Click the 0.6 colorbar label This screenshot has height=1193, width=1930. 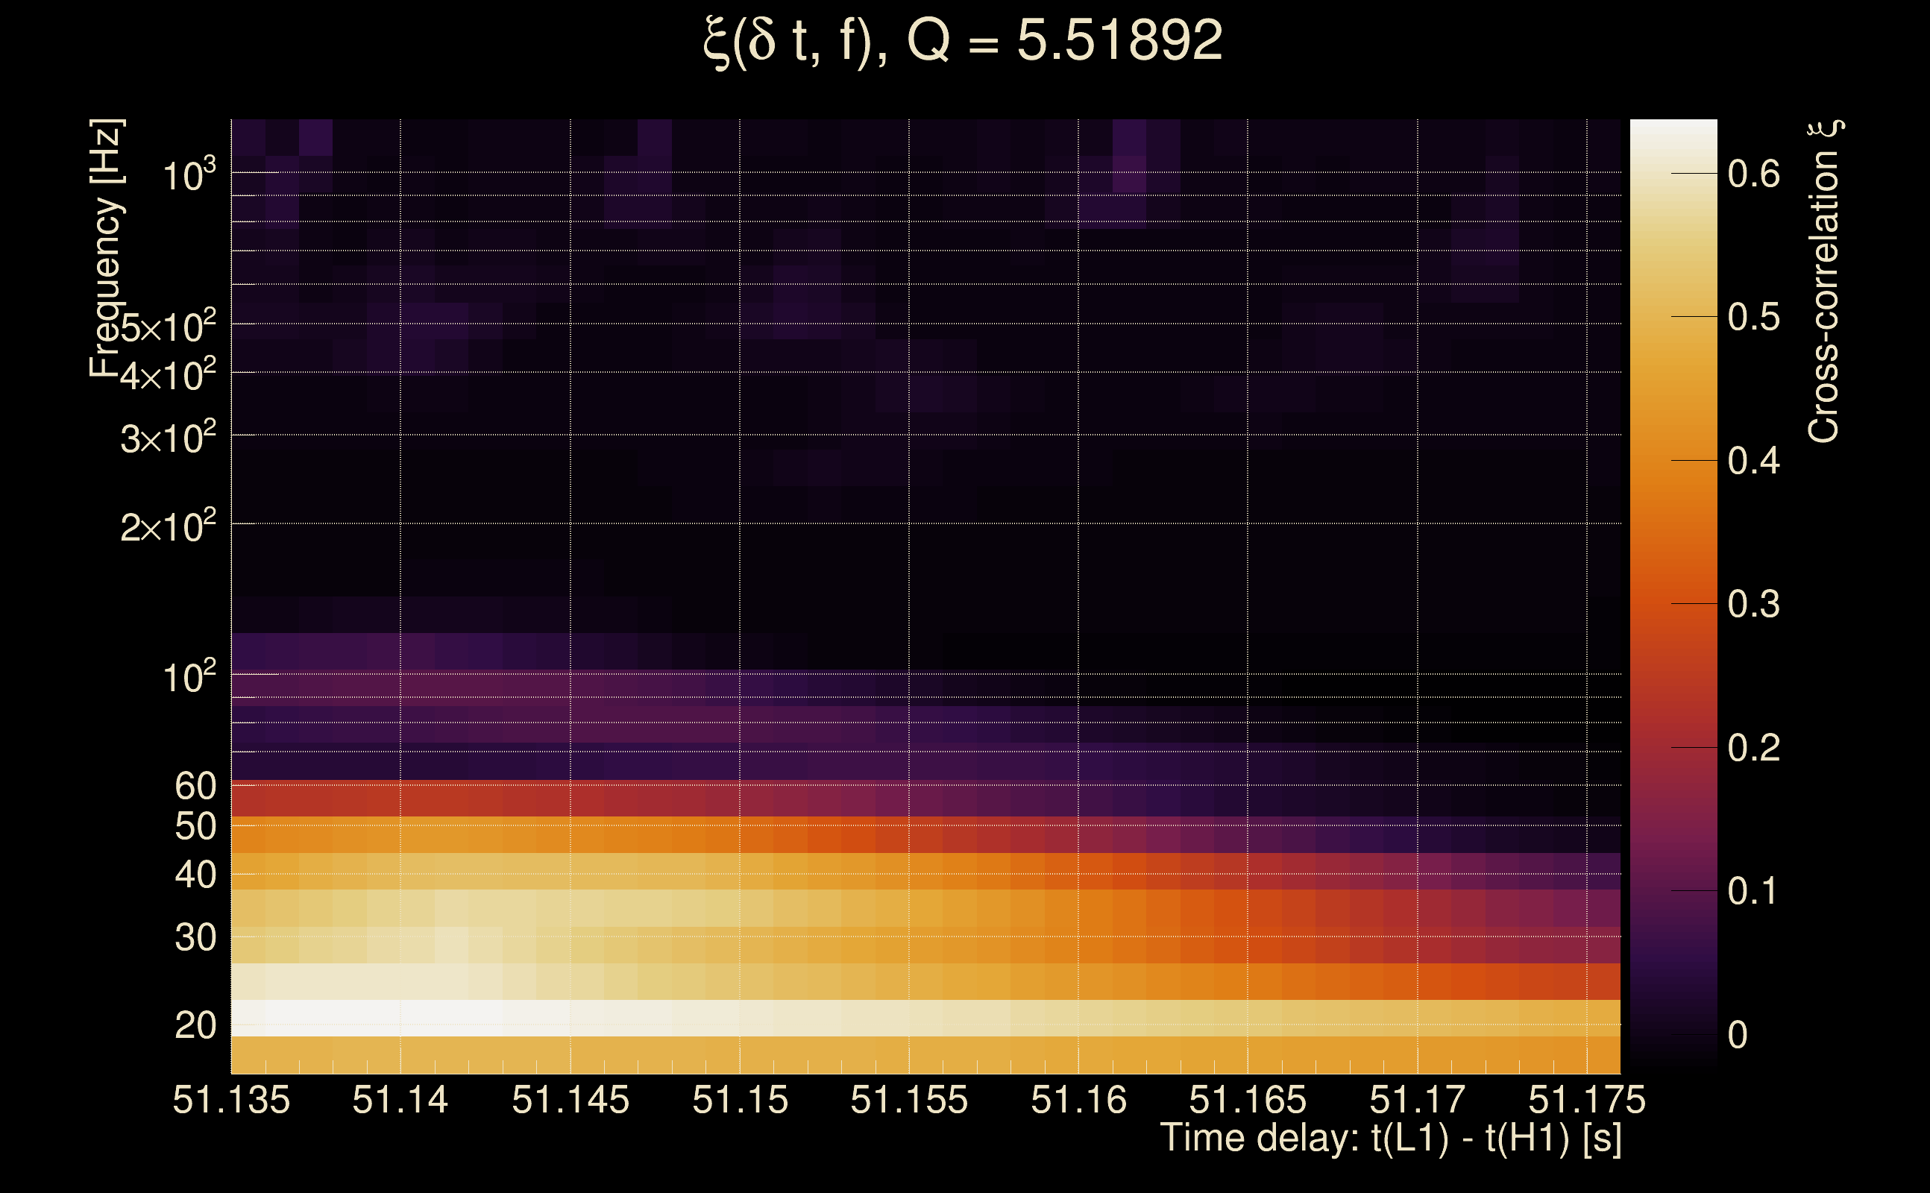pos(1753,174)
